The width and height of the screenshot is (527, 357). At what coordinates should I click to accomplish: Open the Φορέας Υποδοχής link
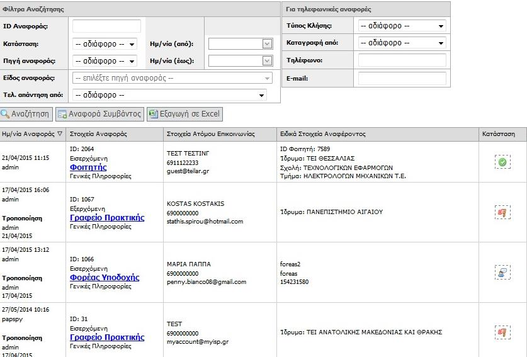(105, 277)
